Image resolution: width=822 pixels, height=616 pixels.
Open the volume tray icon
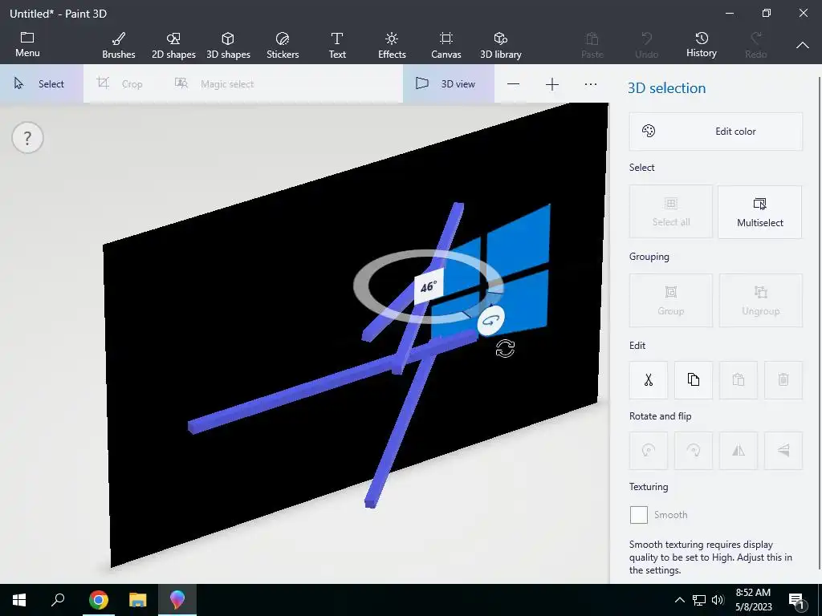coord(718,600)
